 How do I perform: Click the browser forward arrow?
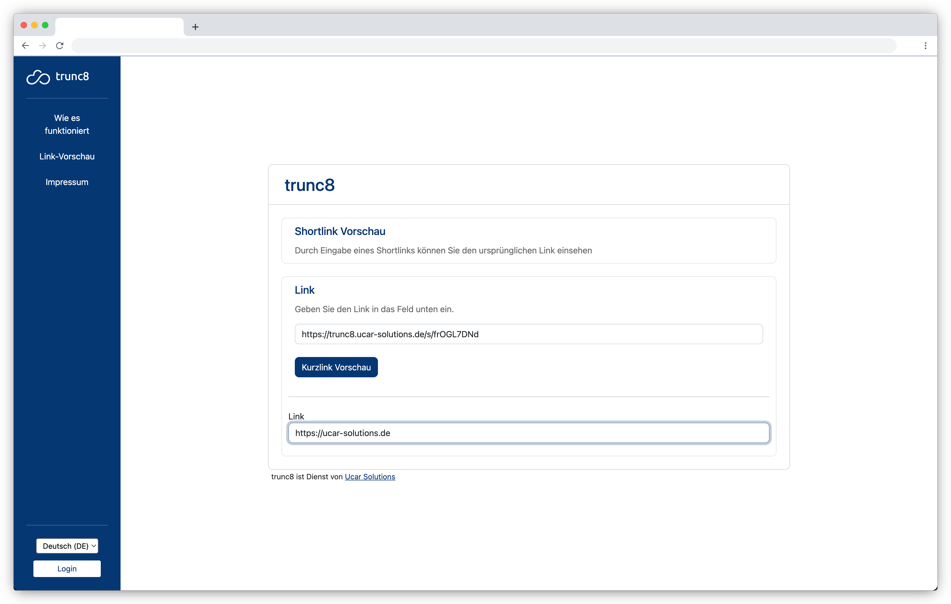tap(42, 45)
